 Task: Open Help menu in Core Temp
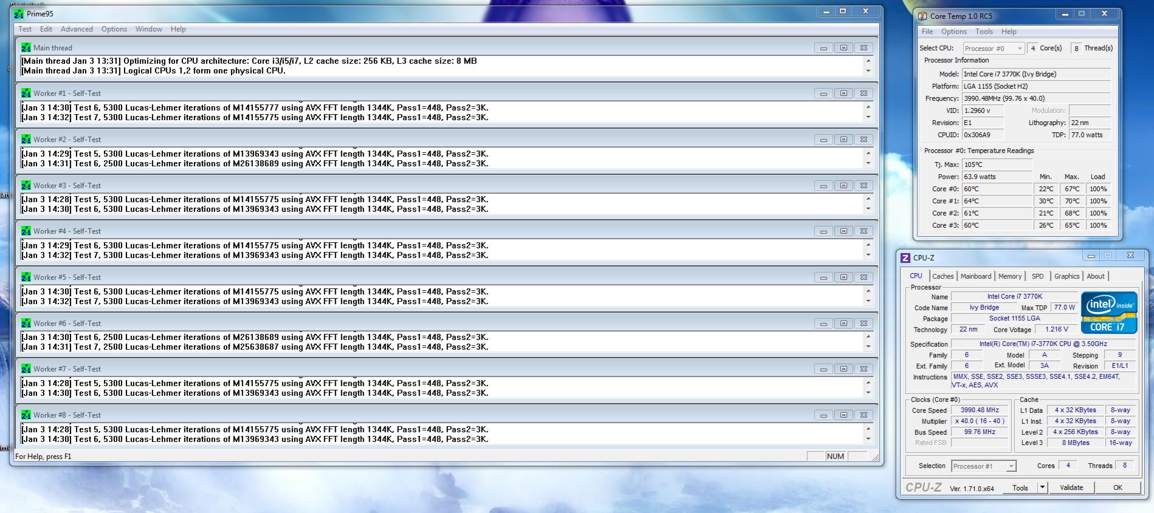1009,32
